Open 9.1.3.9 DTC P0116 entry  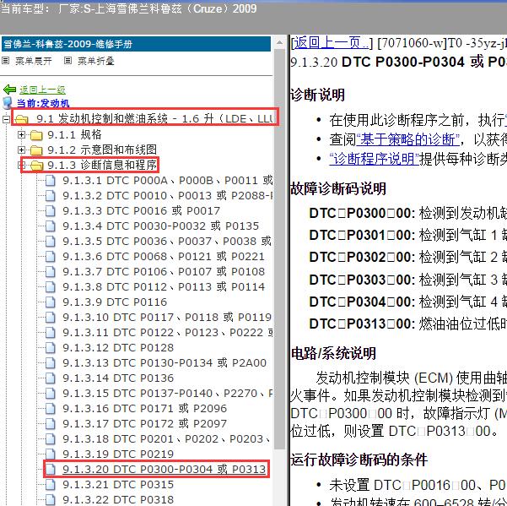(115, 302)
